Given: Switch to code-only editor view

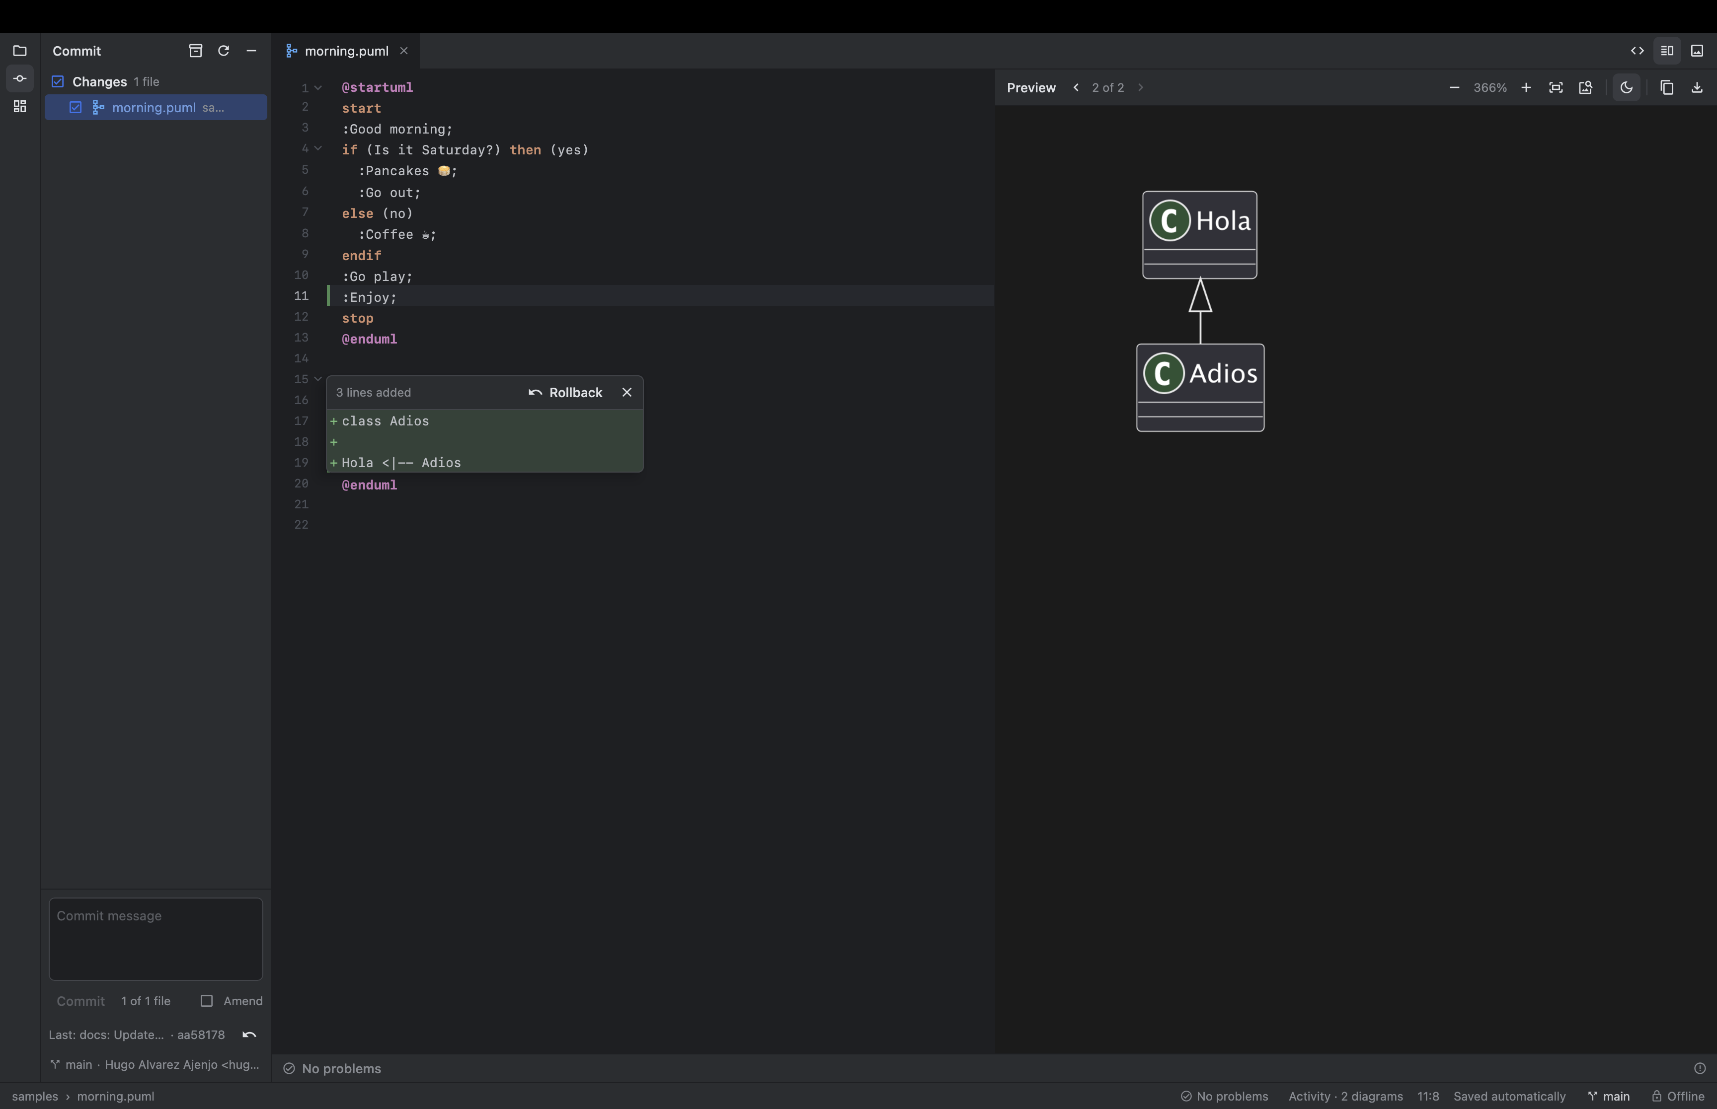Looking at the screenshot, I should [1637, 51].
